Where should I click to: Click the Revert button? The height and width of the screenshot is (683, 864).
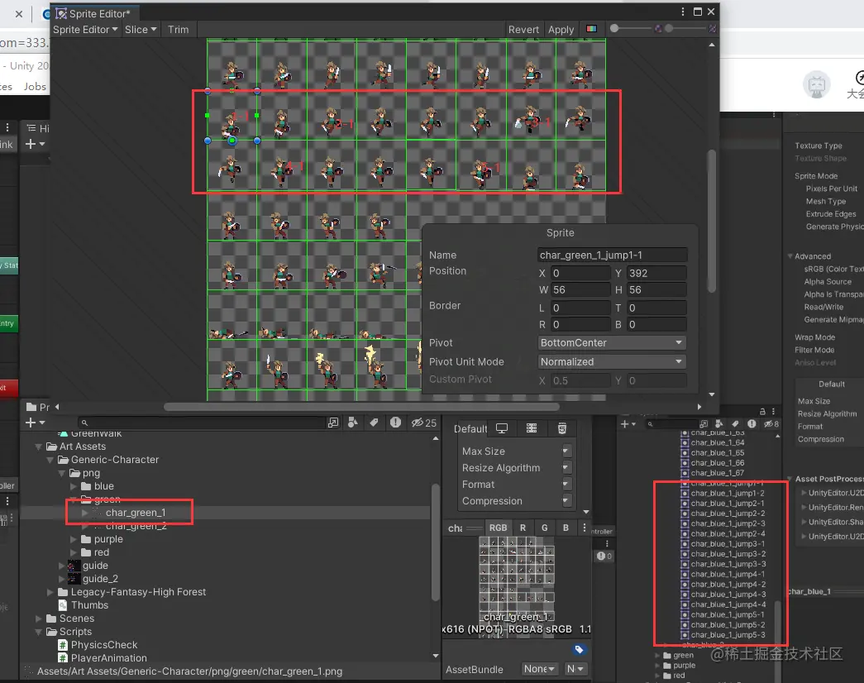[523, 29]
